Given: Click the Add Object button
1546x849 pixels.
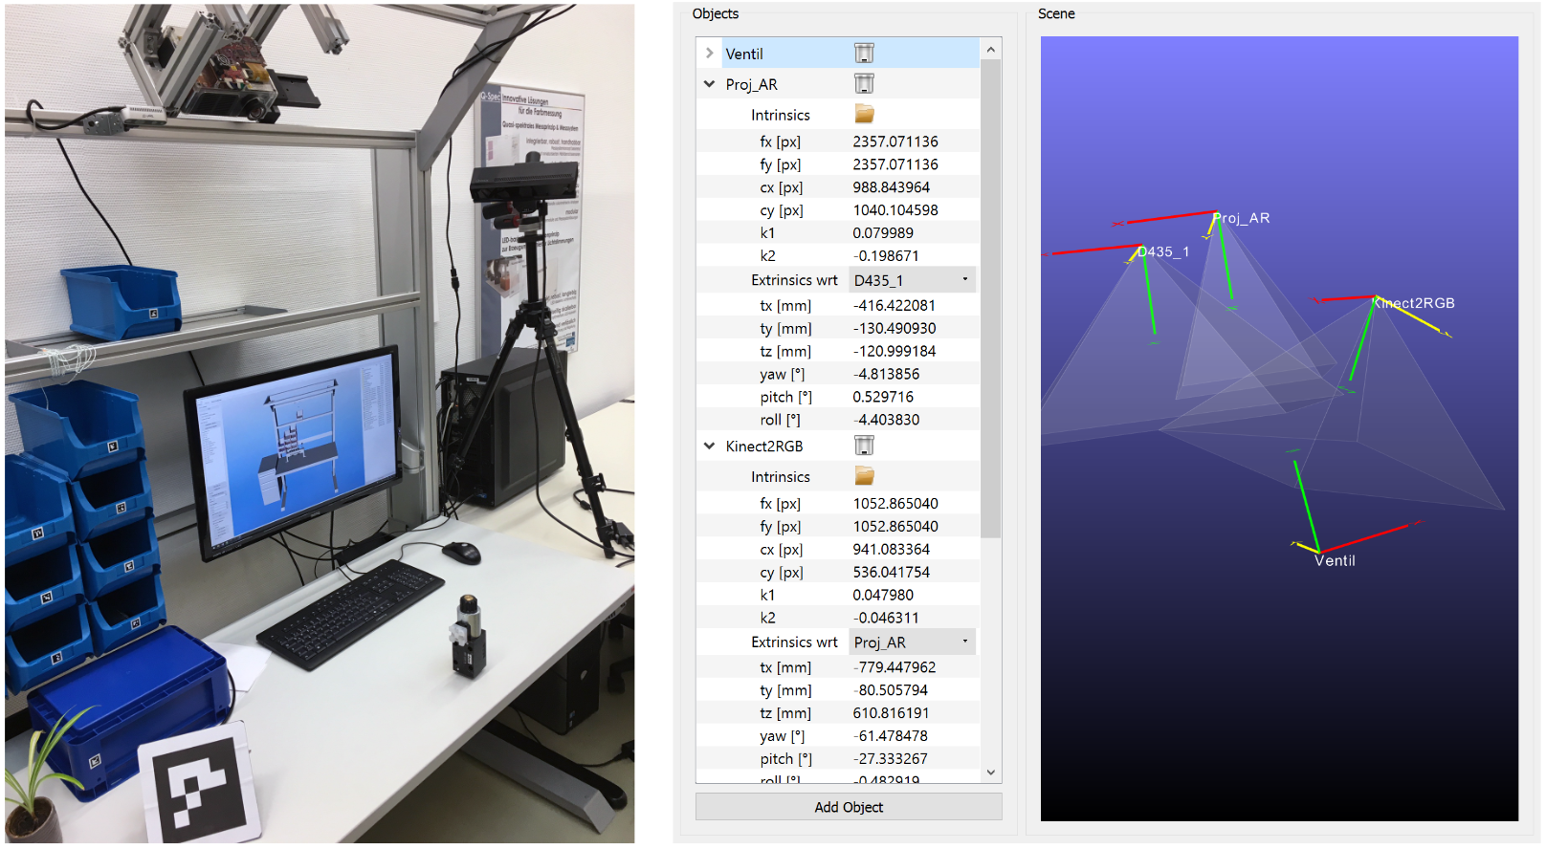Looking at the screenshot, I should click(849, 807).
